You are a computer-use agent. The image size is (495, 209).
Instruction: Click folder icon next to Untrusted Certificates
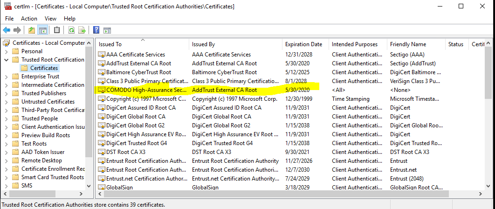click(15, 102)
